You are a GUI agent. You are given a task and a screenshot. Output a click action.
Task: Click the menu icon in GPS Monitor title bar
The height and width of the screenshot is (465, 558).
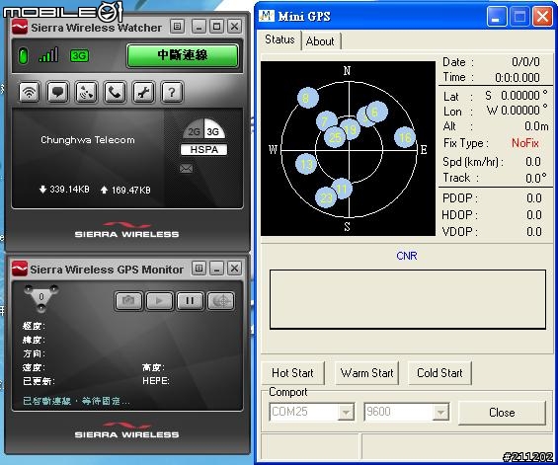pos(199,269)
